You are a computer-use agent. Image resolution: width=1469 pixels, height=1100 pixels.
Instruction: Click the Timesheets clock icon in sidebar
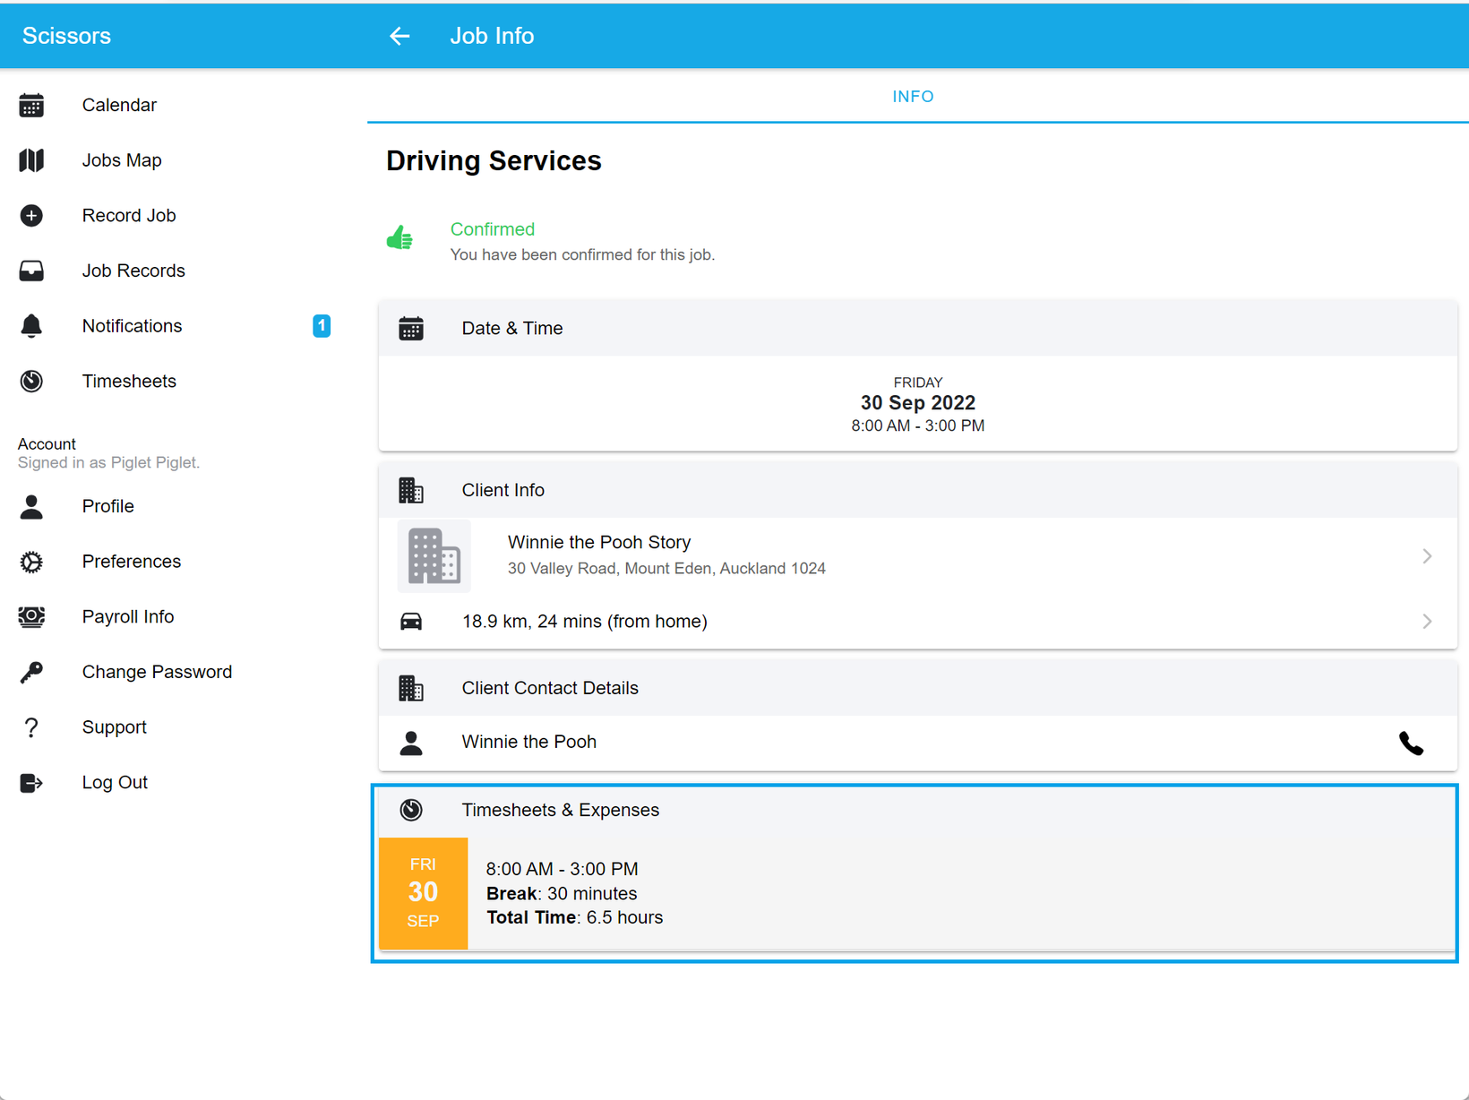click(x=31, y=382)
